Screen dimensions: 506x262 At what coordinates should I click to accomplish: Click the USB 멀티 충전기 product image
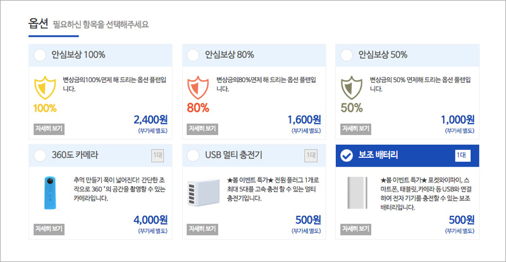click(204, 193)
